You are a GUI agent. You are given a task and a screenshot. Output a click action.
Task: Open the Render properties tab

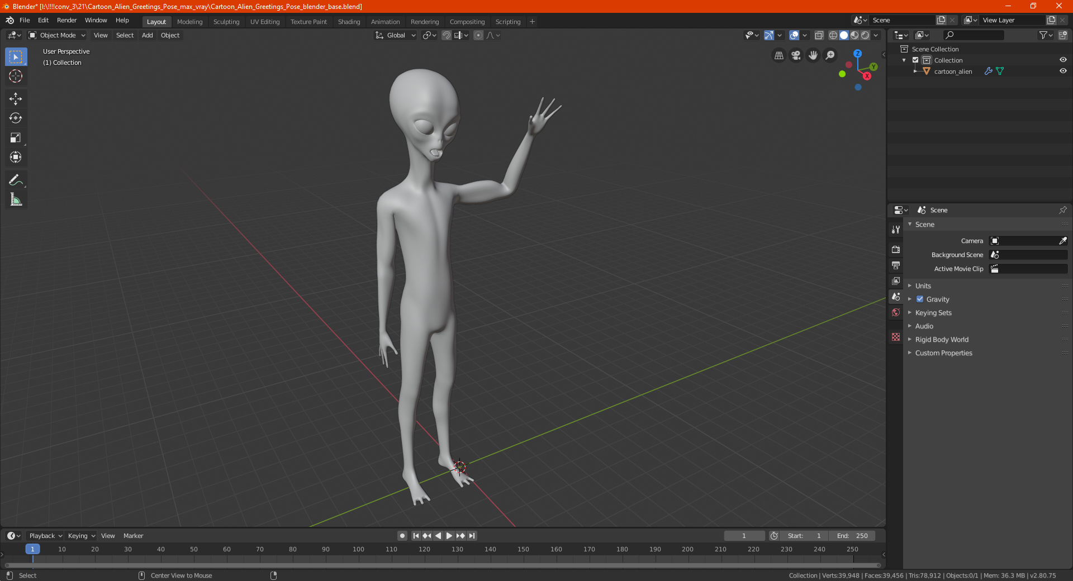896,249
